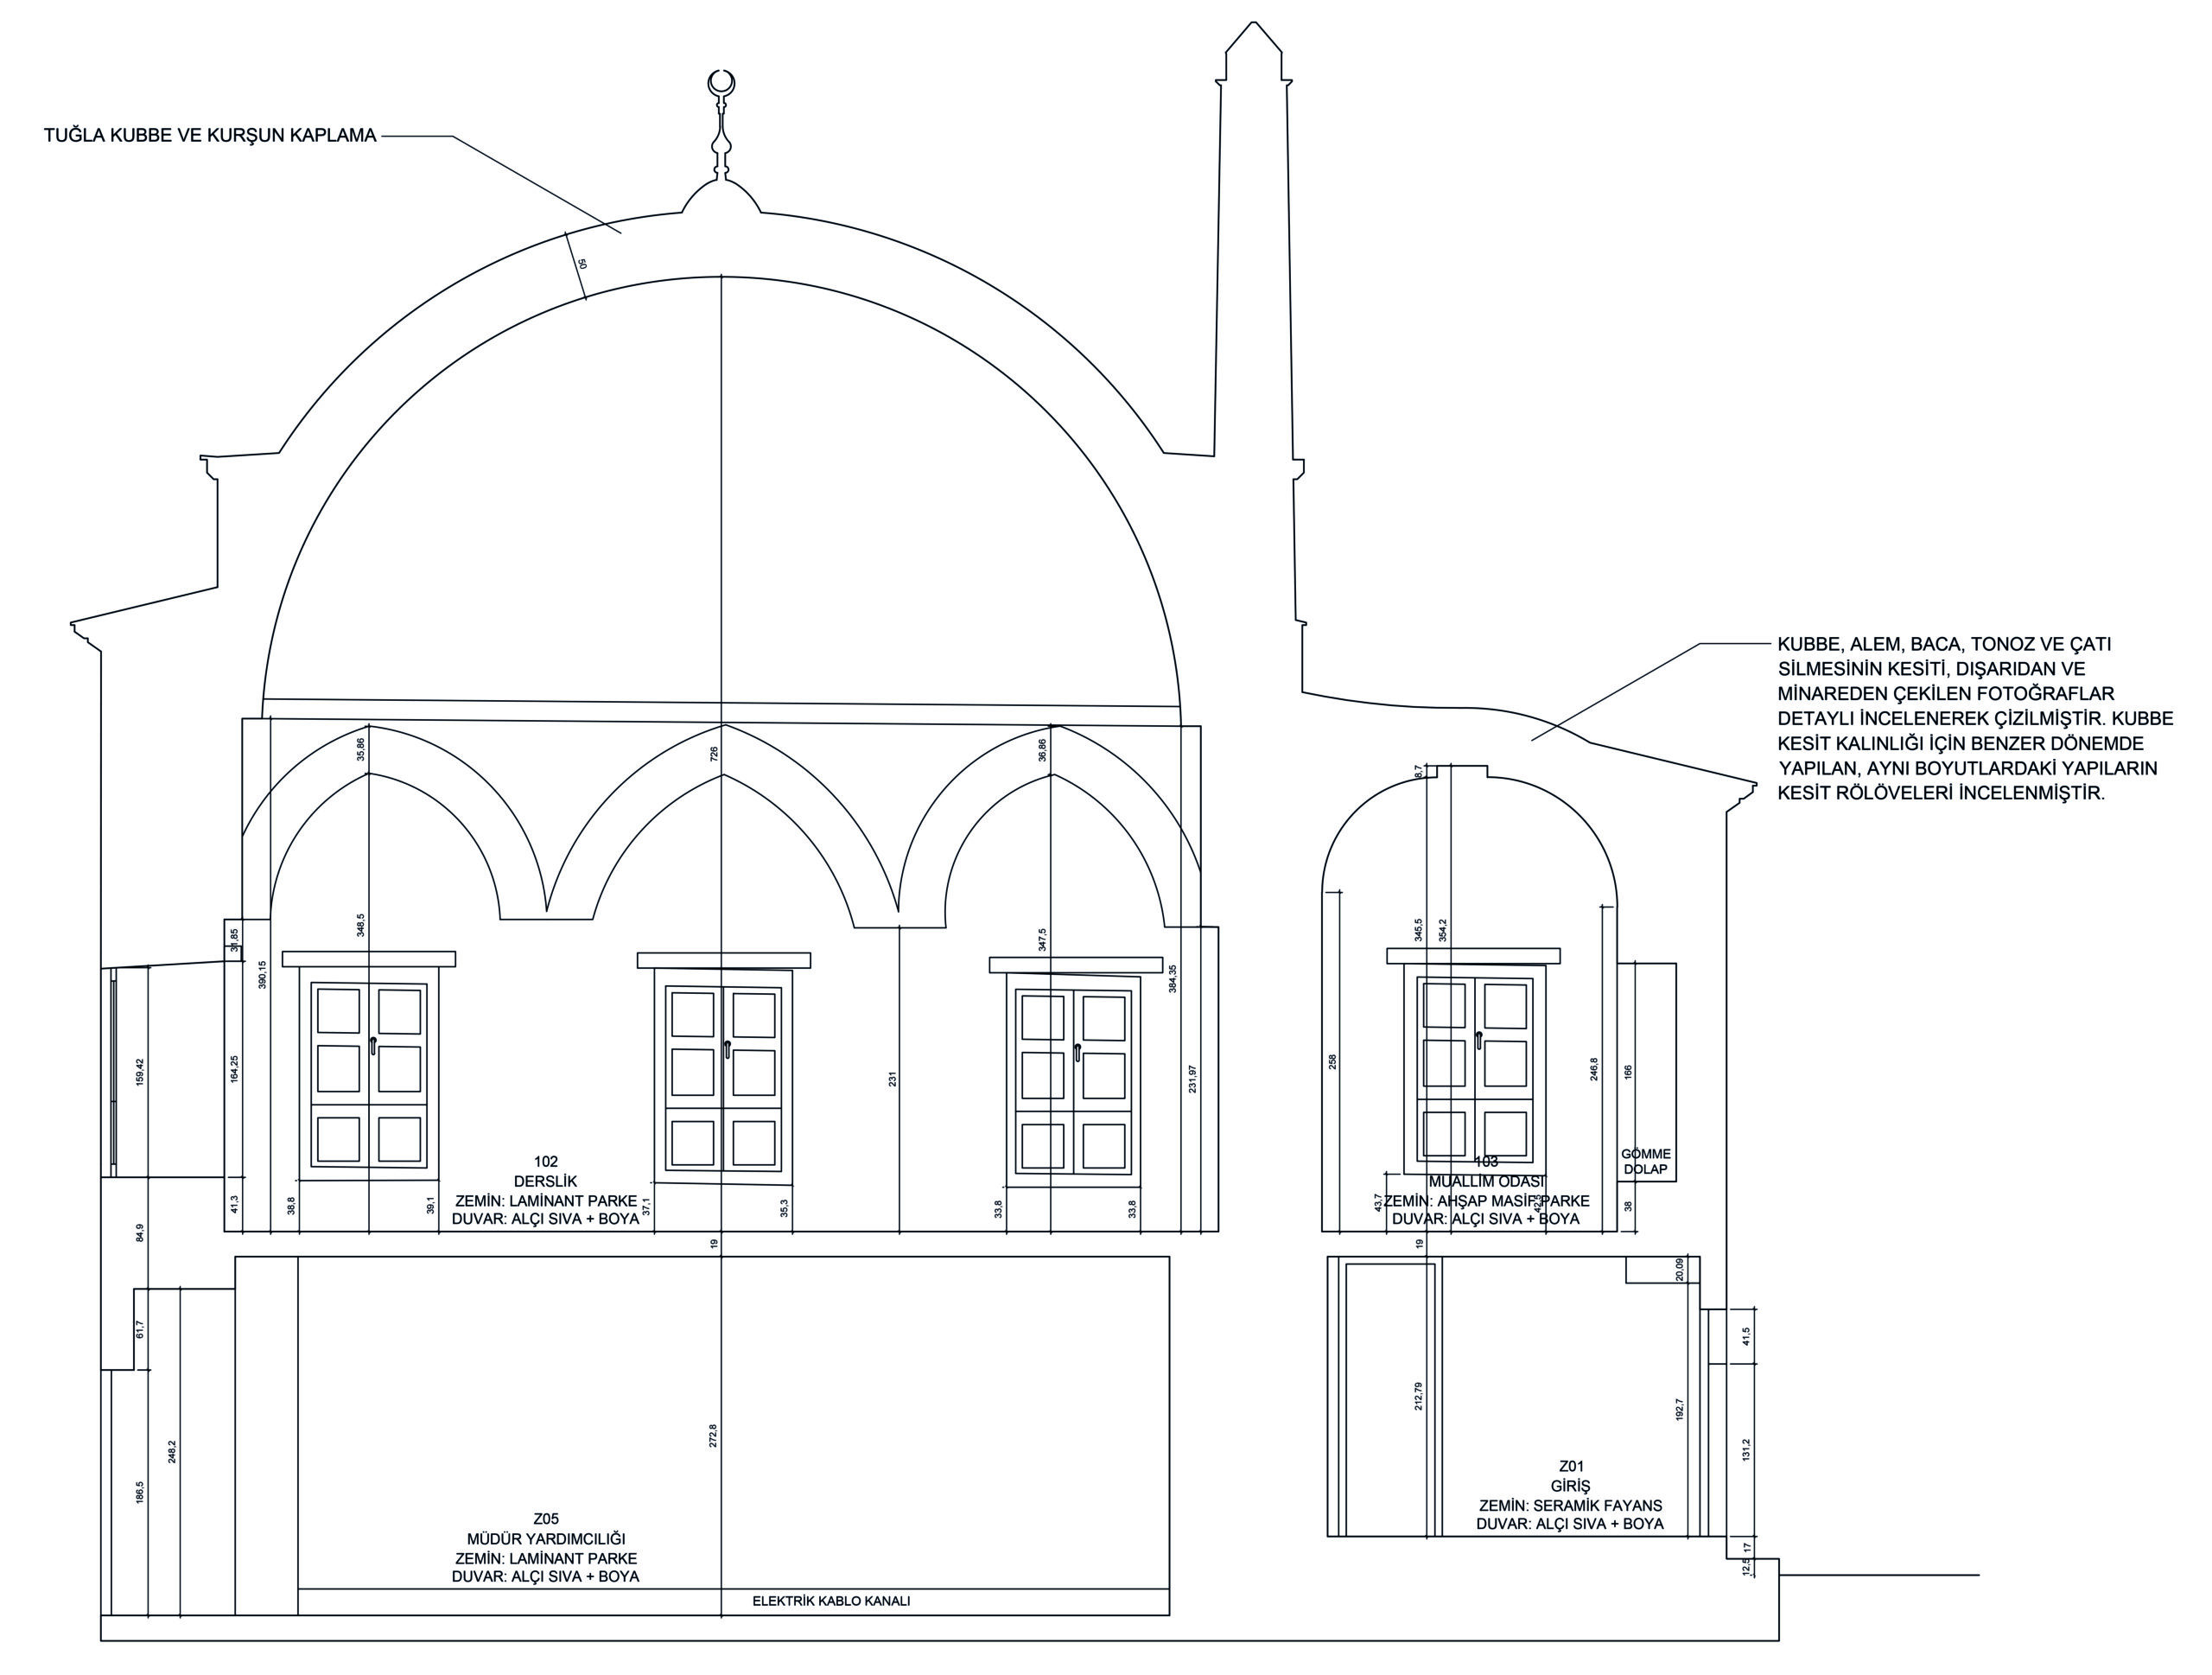Click the '726' dome height dimension
The height and width of the screenshot is (1675, 2212).
click(714, 753)
